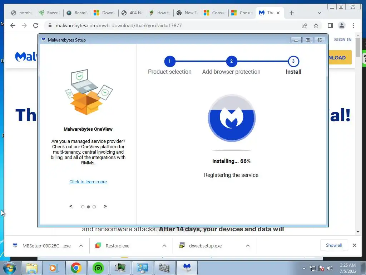
Task: Click the share page icon in address bar
Action: point(305,25)
